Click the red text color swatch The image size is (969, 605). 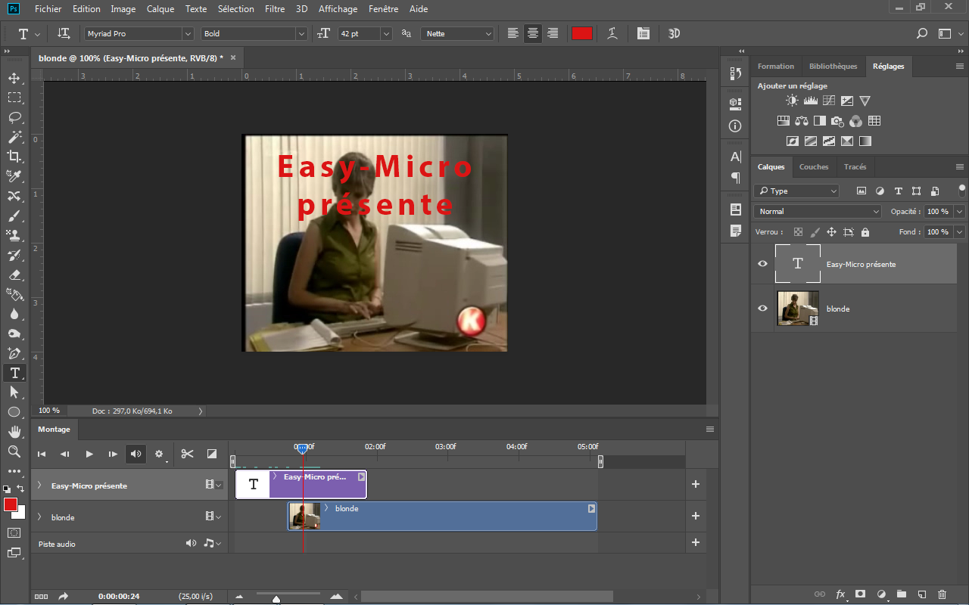(x=581, y=33)
